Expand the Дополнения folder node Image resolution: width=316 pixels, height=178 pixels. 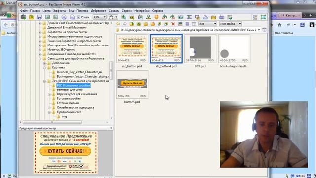(44, 63)
